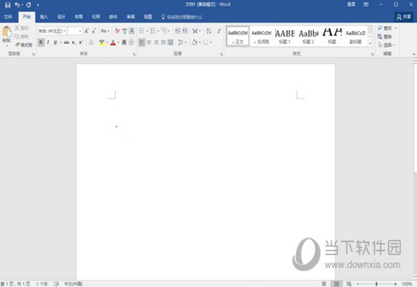The width and height of the screenshot is (417, 287).
Task: Collapse the ribbon with the caret
Action: (x=414, y=54)
